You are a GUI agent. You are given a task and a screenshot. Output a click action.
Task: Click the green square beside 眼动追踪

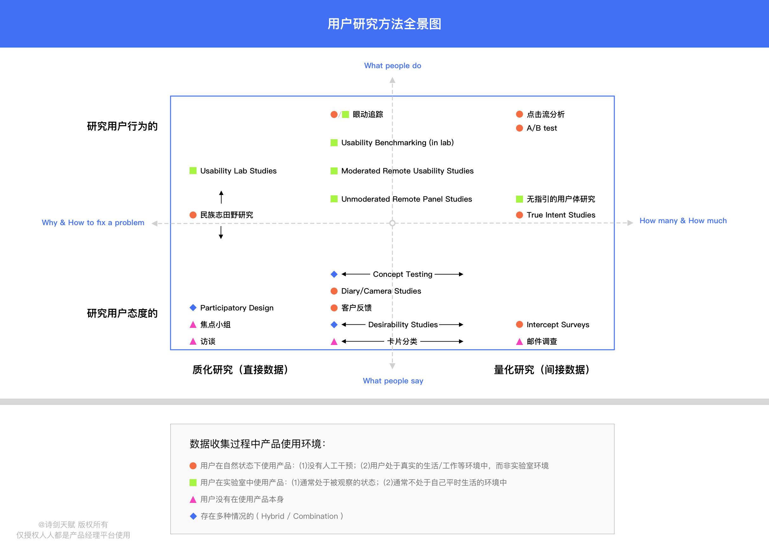tap(346, 114)
